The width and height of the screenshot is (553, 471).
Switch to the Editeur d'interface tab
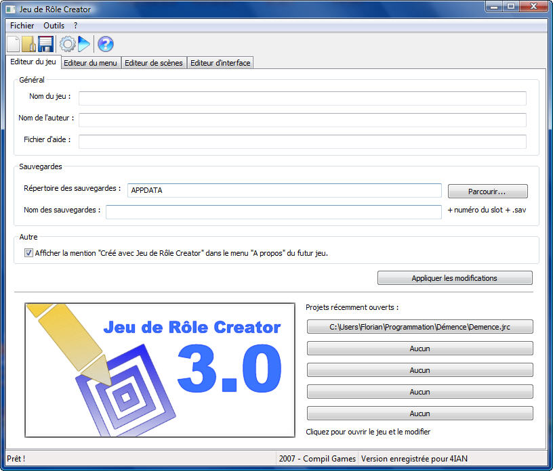(220, 63)
